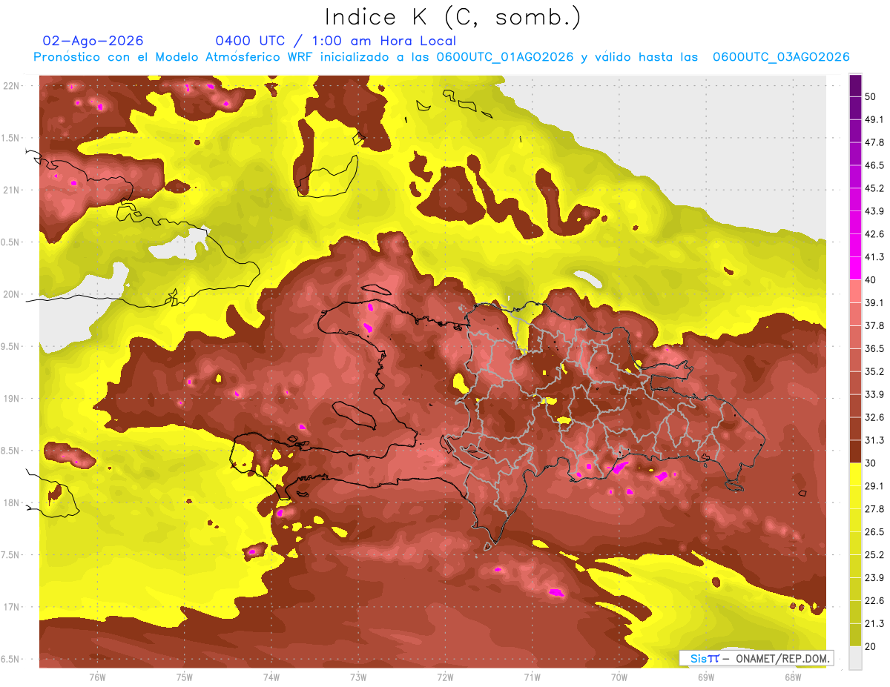This screenshot has height=687, width=890.
Task: Click colour scale label "39.1"
Action: pyautogui.click(x=874, y=303)
